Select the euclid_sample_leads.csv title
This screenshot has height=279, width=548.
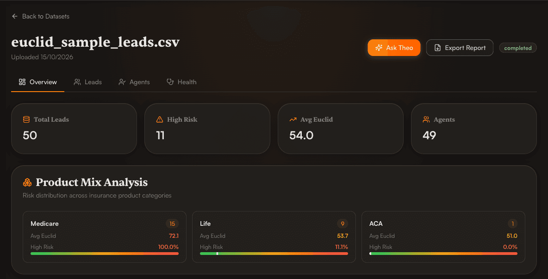pyautogui.click(x=95, y=42)
